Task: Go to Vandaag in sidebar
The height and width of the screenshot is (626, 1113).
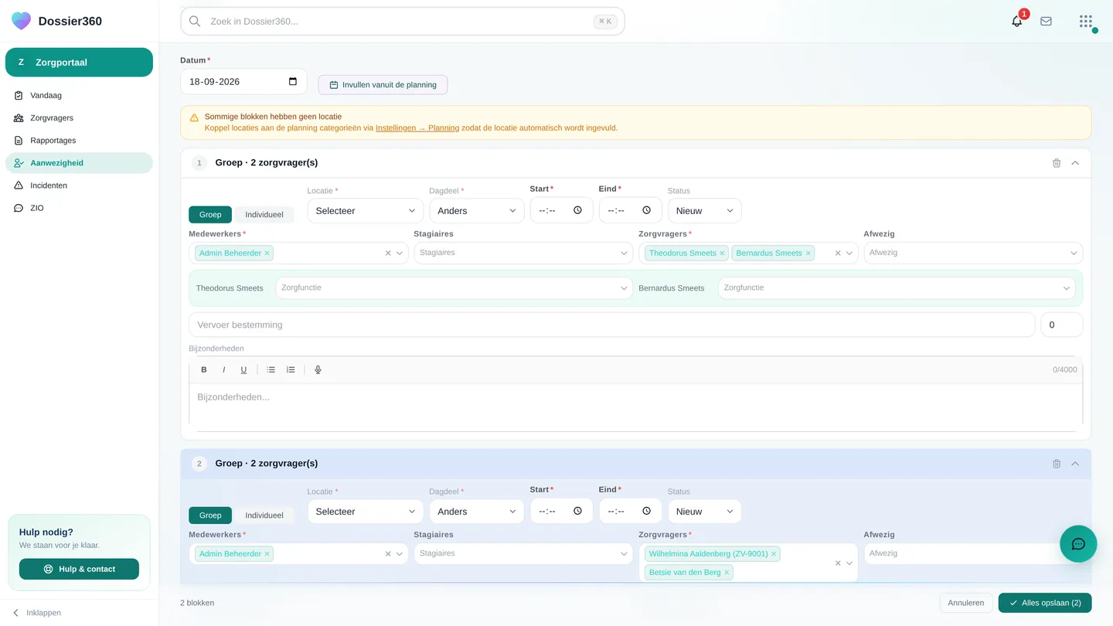Action: (79, 96)
